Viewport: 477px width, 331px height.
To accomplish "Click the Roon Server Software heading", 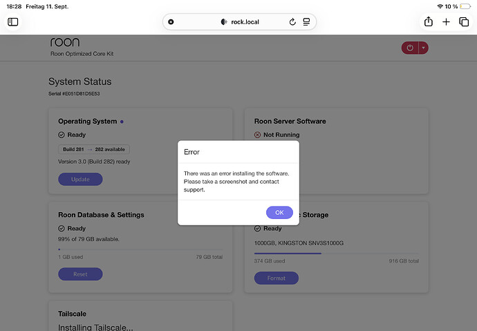I will [290, 122].
